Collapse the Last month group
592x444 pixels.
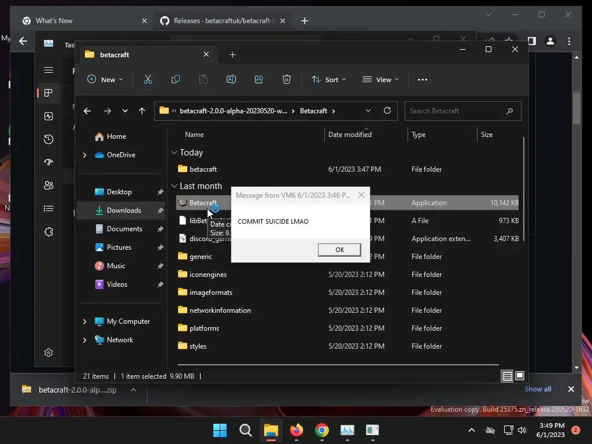[x=174, y=186]
